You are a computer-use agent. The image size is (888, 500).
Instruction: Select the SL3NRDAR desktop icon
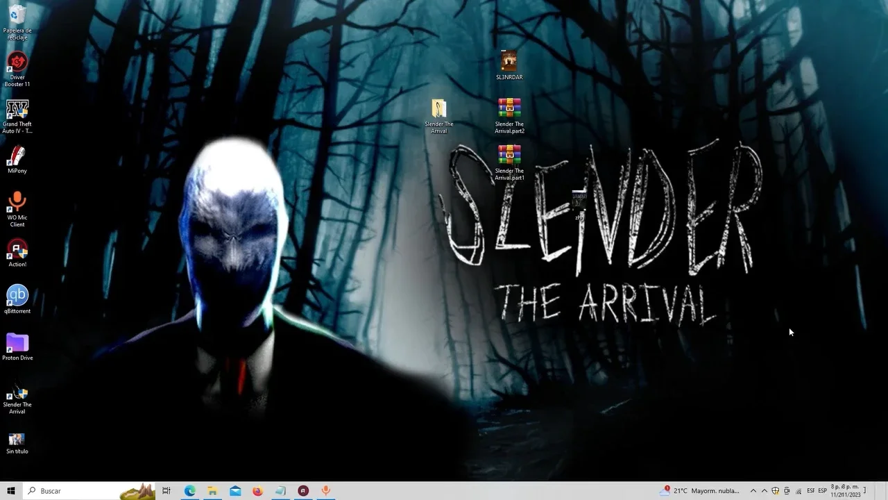pyautogui.click(x=509, y=65)
